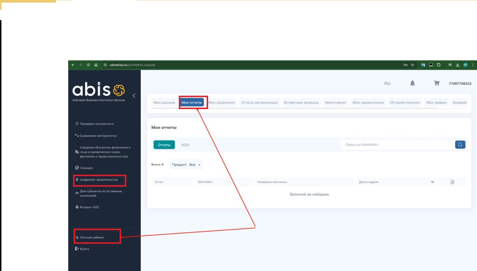477x271 pixels.
Task: Switch to the Мониторинг tab
Action: (335, 102)
